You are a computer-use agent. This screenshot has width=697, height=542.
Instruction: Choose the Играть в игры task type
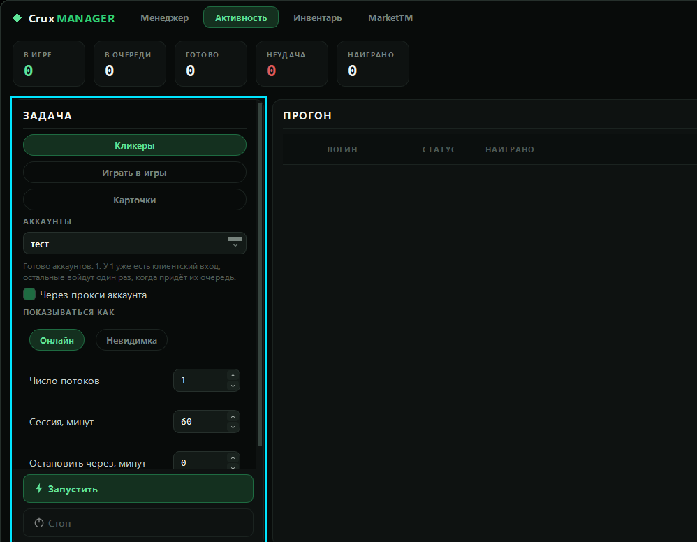pos(135,173)
